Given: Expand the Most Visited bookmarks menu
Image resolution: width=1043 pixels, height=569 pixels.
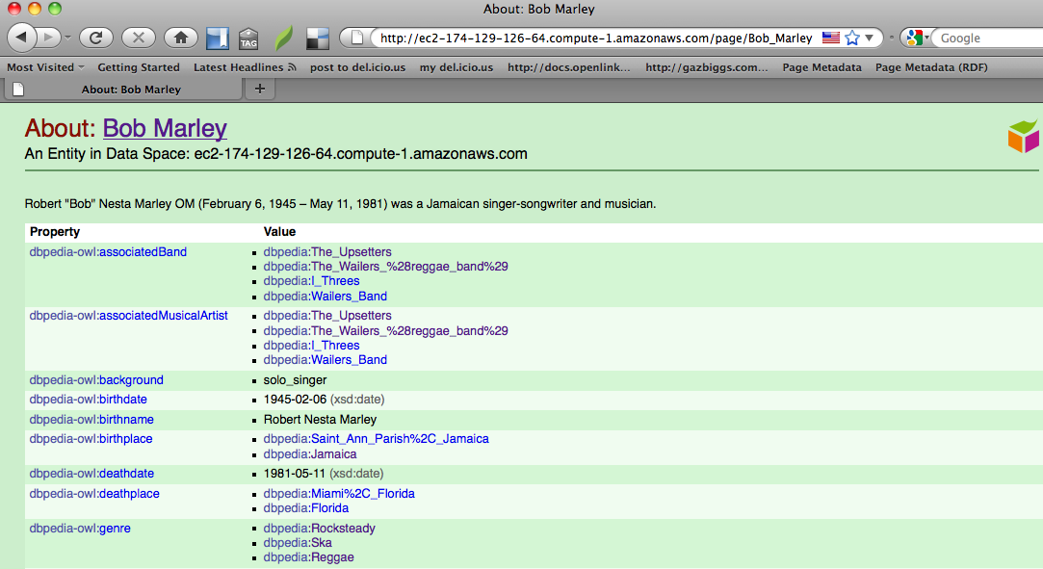Looking at the screenshot, I should tap(45, 67).
